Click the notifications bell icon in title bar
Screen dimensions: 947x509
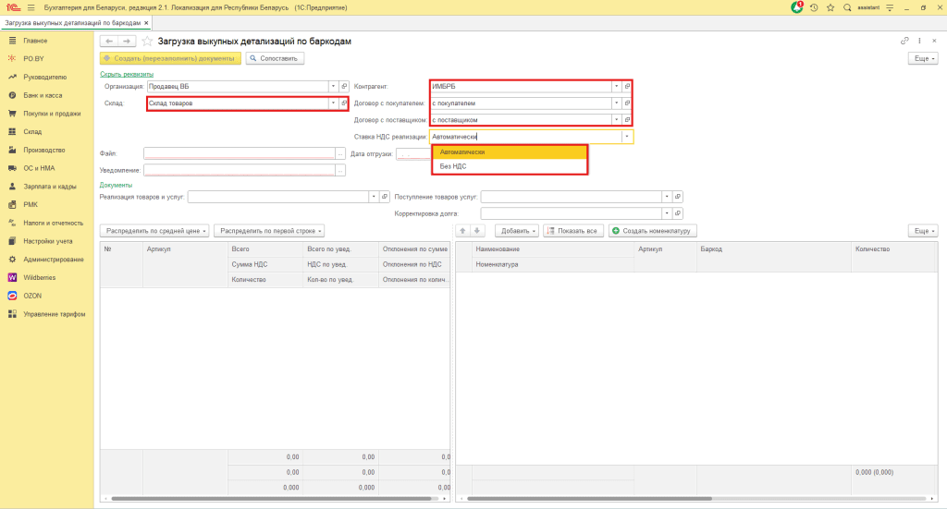point(797,7)
